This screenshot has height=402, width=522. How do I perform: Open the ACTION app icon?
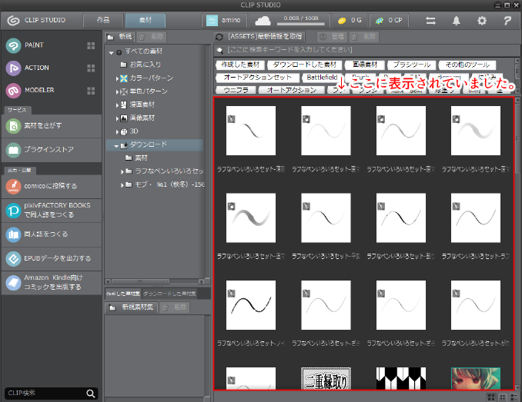15,68
